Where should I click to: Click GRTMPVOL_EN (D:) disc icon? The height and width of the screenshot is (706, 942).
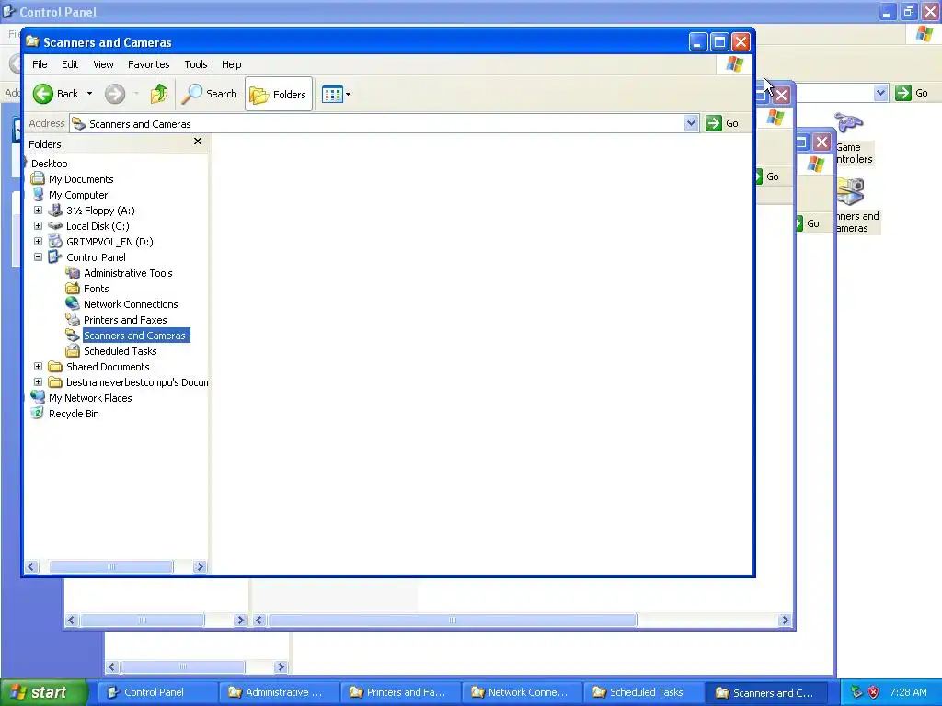[55, 242]
